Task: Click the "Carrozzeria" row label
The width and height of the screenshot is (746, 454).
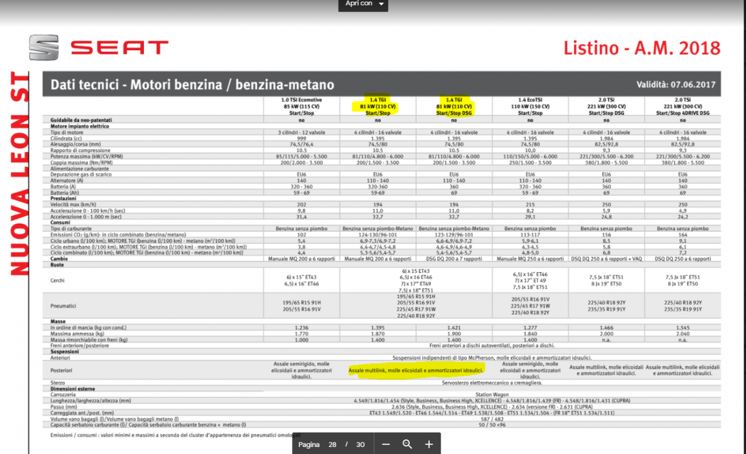Action: click(x=64, y=395)
